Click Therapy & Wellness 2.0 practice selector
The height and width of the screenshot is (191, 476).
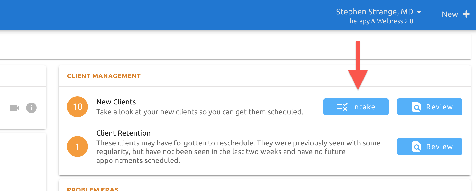[x=380, y=21]
